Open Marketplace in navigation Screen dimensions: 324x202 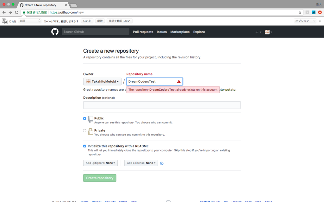180,32
